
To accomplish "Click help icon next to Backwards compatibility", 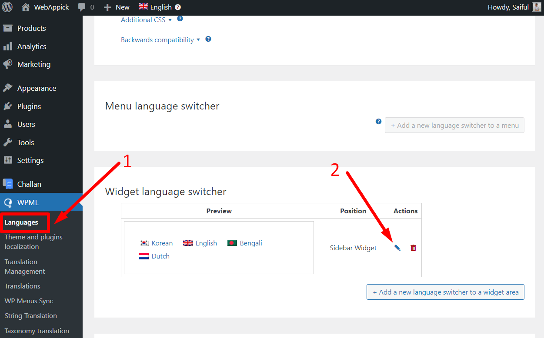I will pos(208,39).
